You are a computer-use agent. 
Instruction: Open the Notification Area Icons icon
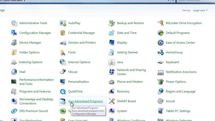[161, 72]
